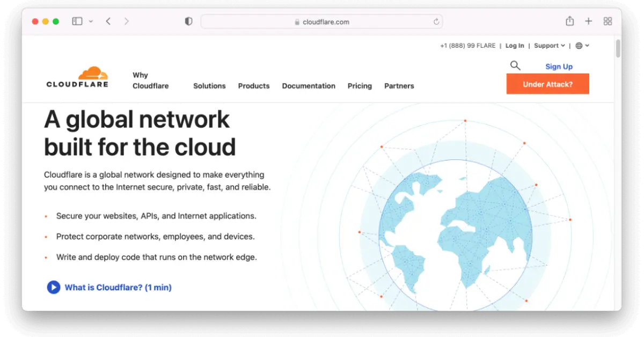
Task: Expand the sidebar options chevron
Action: coord(90,21)
